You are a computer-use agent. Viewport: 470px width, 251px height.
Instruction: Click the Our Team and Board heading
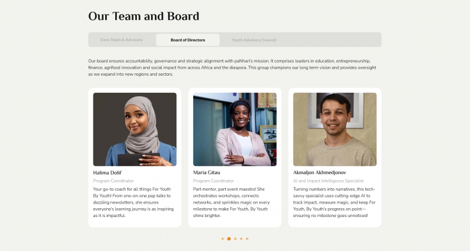[143, 16]
